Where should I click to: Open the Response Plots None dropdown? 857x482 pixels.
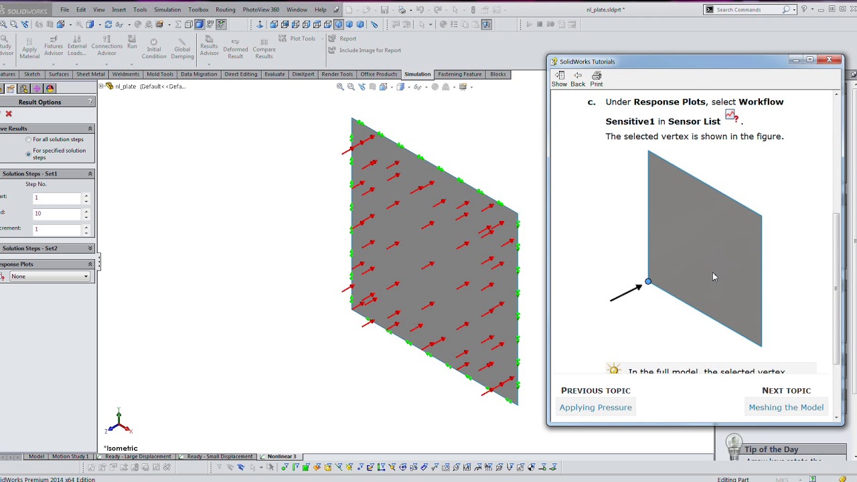tap(50, 276)
